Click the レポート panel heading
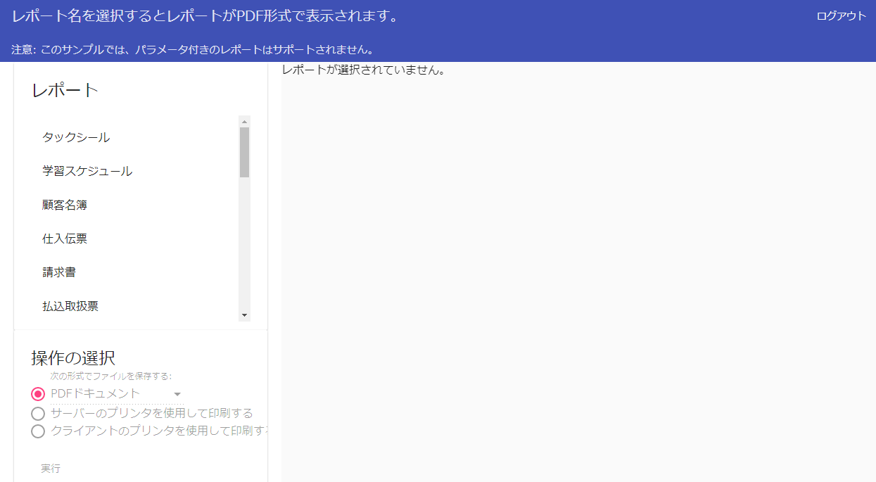This screenshot has height=482, width=876. pos(65,90)
